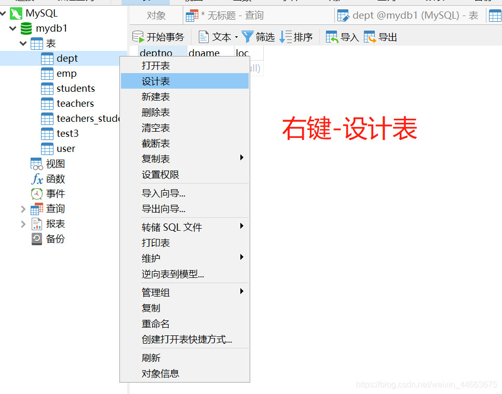Open the 转储 SQL 文件 submenu arrow
This screenshot has width=502, height=394.
242,226
